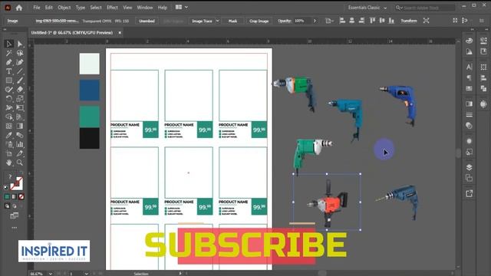
Task: Choose the Blend tool
Action: click(x=20, y=135)
